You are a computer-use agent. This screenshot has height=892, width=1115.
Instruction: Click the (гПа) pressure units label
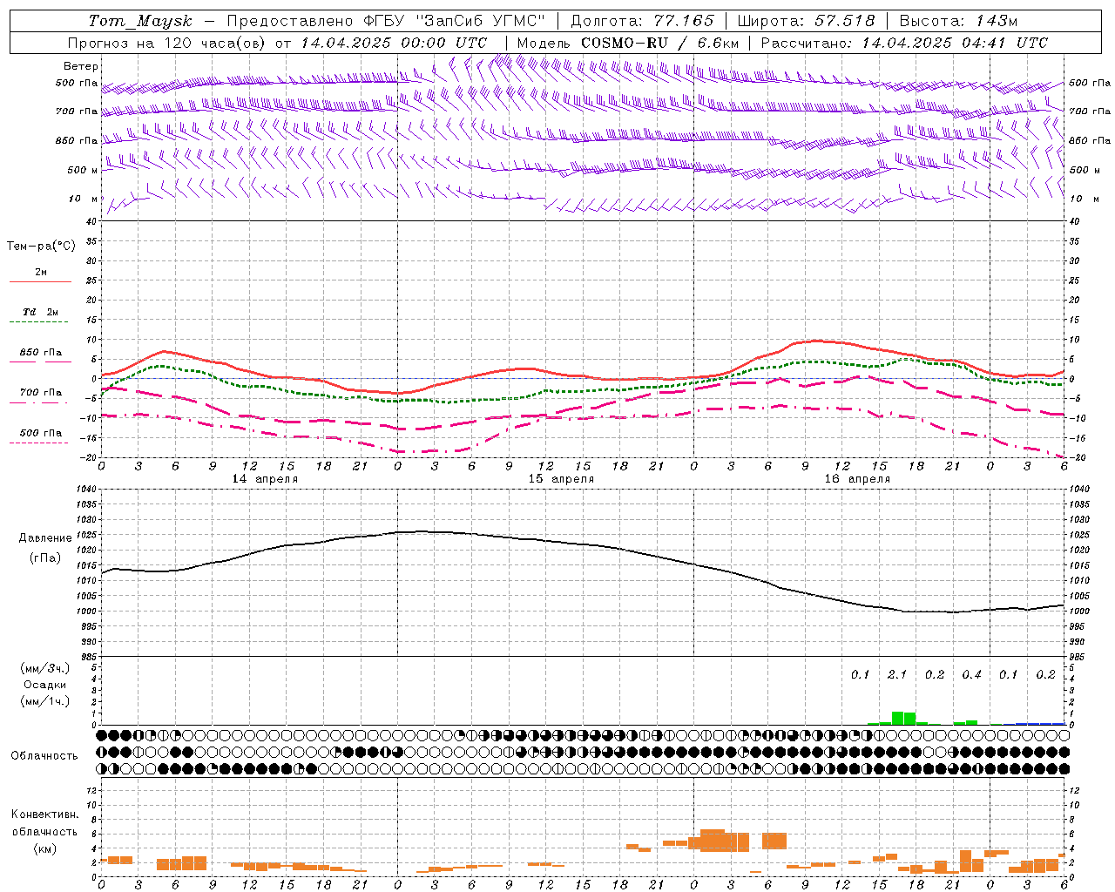(45, 558)
